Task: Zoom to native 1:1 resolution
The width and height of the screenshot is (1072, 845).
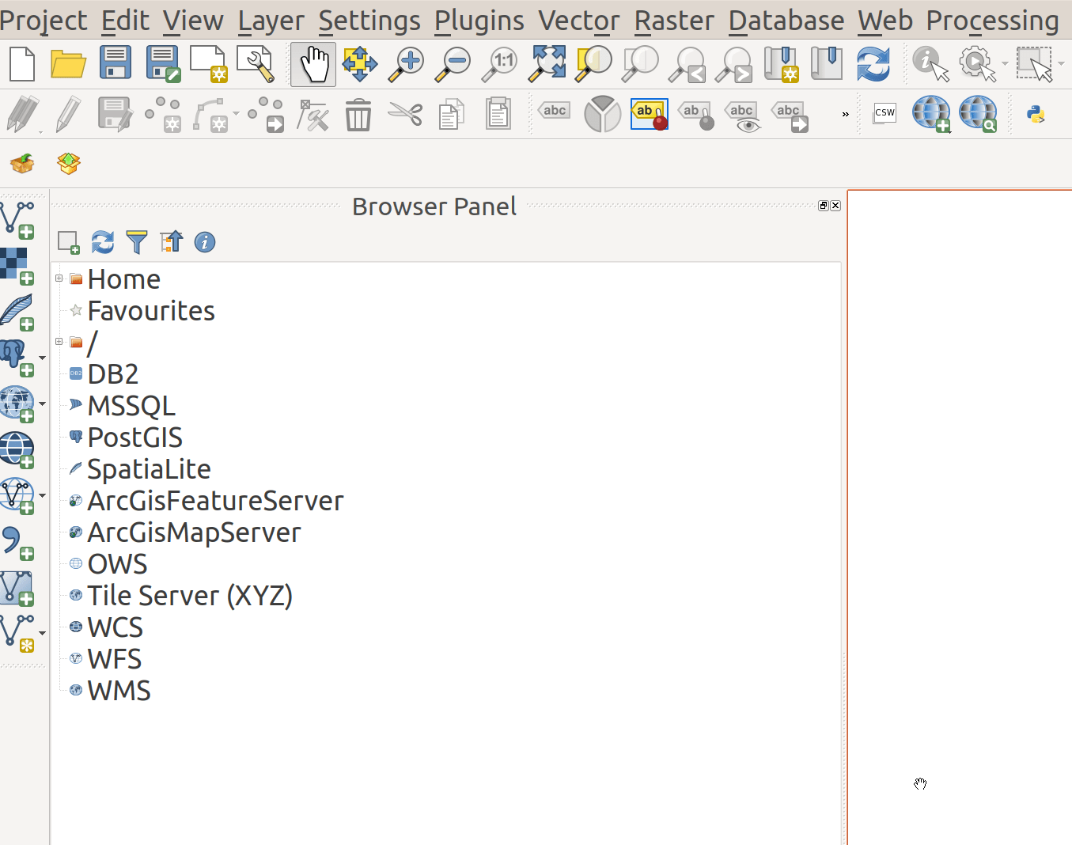Action: click(x=500, y=64)
